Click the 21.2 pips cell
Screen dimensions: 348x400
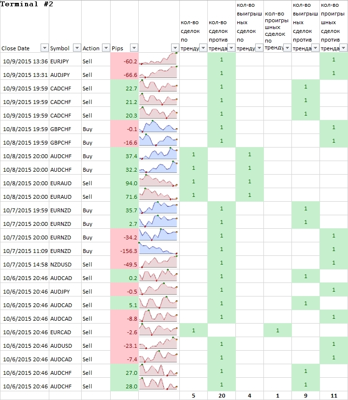pyautogui.click(x=124, y=100)
